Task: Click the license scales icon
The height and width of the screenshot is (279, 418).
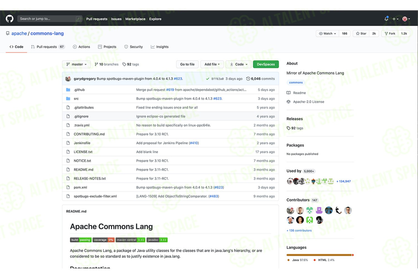Action: point(288,102)
